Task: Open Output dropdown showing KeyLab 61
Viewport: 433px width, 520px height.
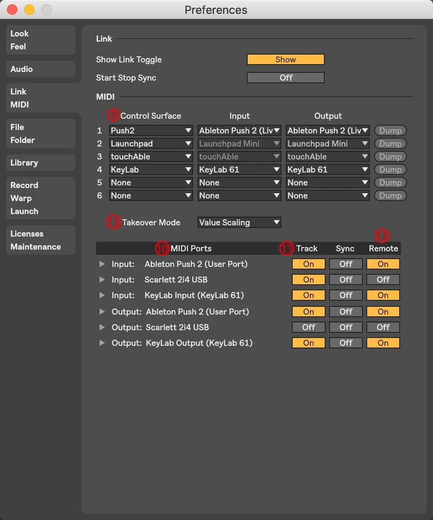Action: pos(328,169)
